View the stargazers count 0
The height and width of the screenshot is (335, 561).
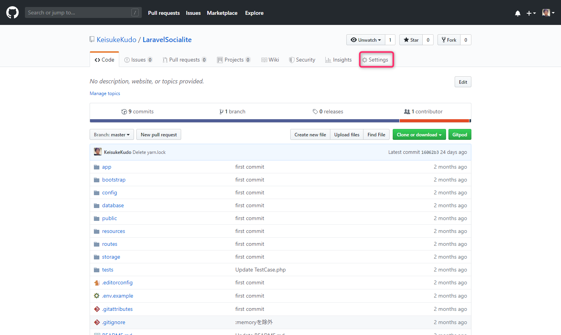[x=428, y=40]
